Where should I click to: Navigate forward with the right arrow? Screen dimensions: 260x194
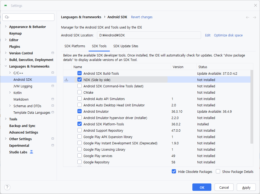(254, 17)
